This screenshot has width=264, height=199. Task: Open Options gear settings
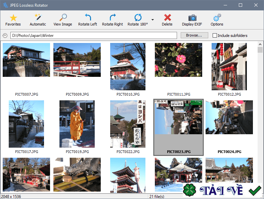(217, 20)
